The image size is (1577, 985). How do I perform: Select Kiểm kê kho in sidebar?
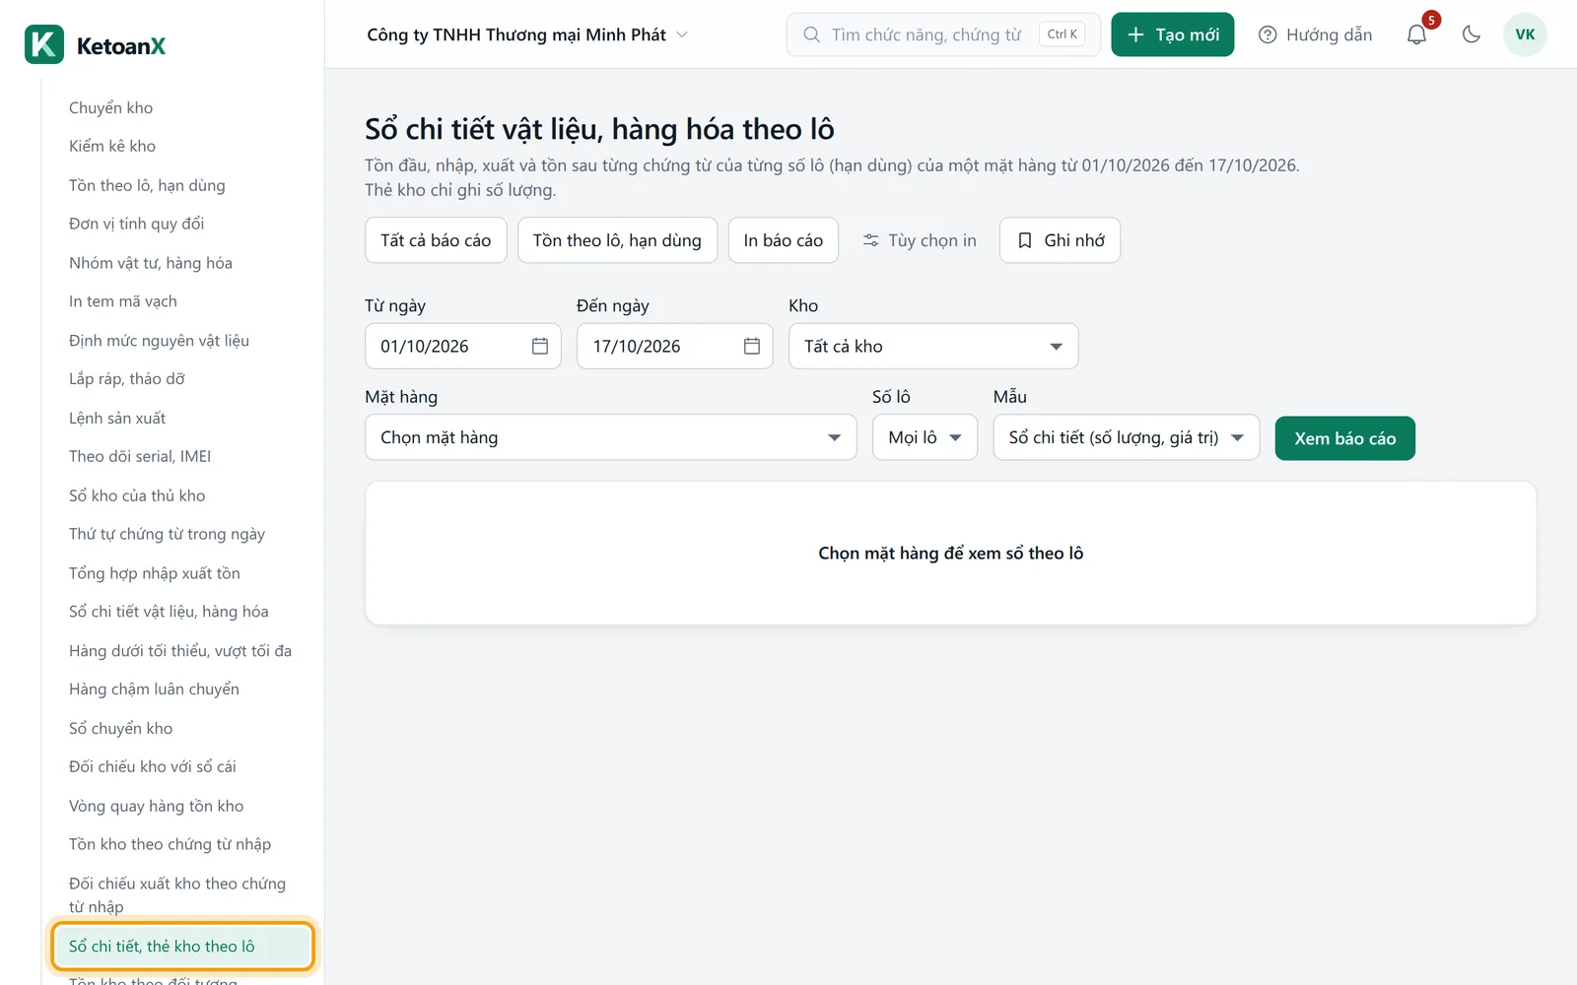pyautogui.click(x=112, y=146)
